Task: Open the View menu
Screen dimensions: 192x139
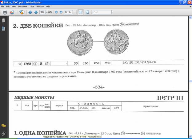Action: [x=14, y=6]
